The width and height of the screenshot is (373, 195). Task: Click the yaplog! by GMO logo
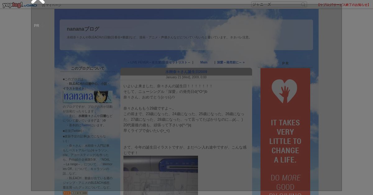(x=20, y=5)
